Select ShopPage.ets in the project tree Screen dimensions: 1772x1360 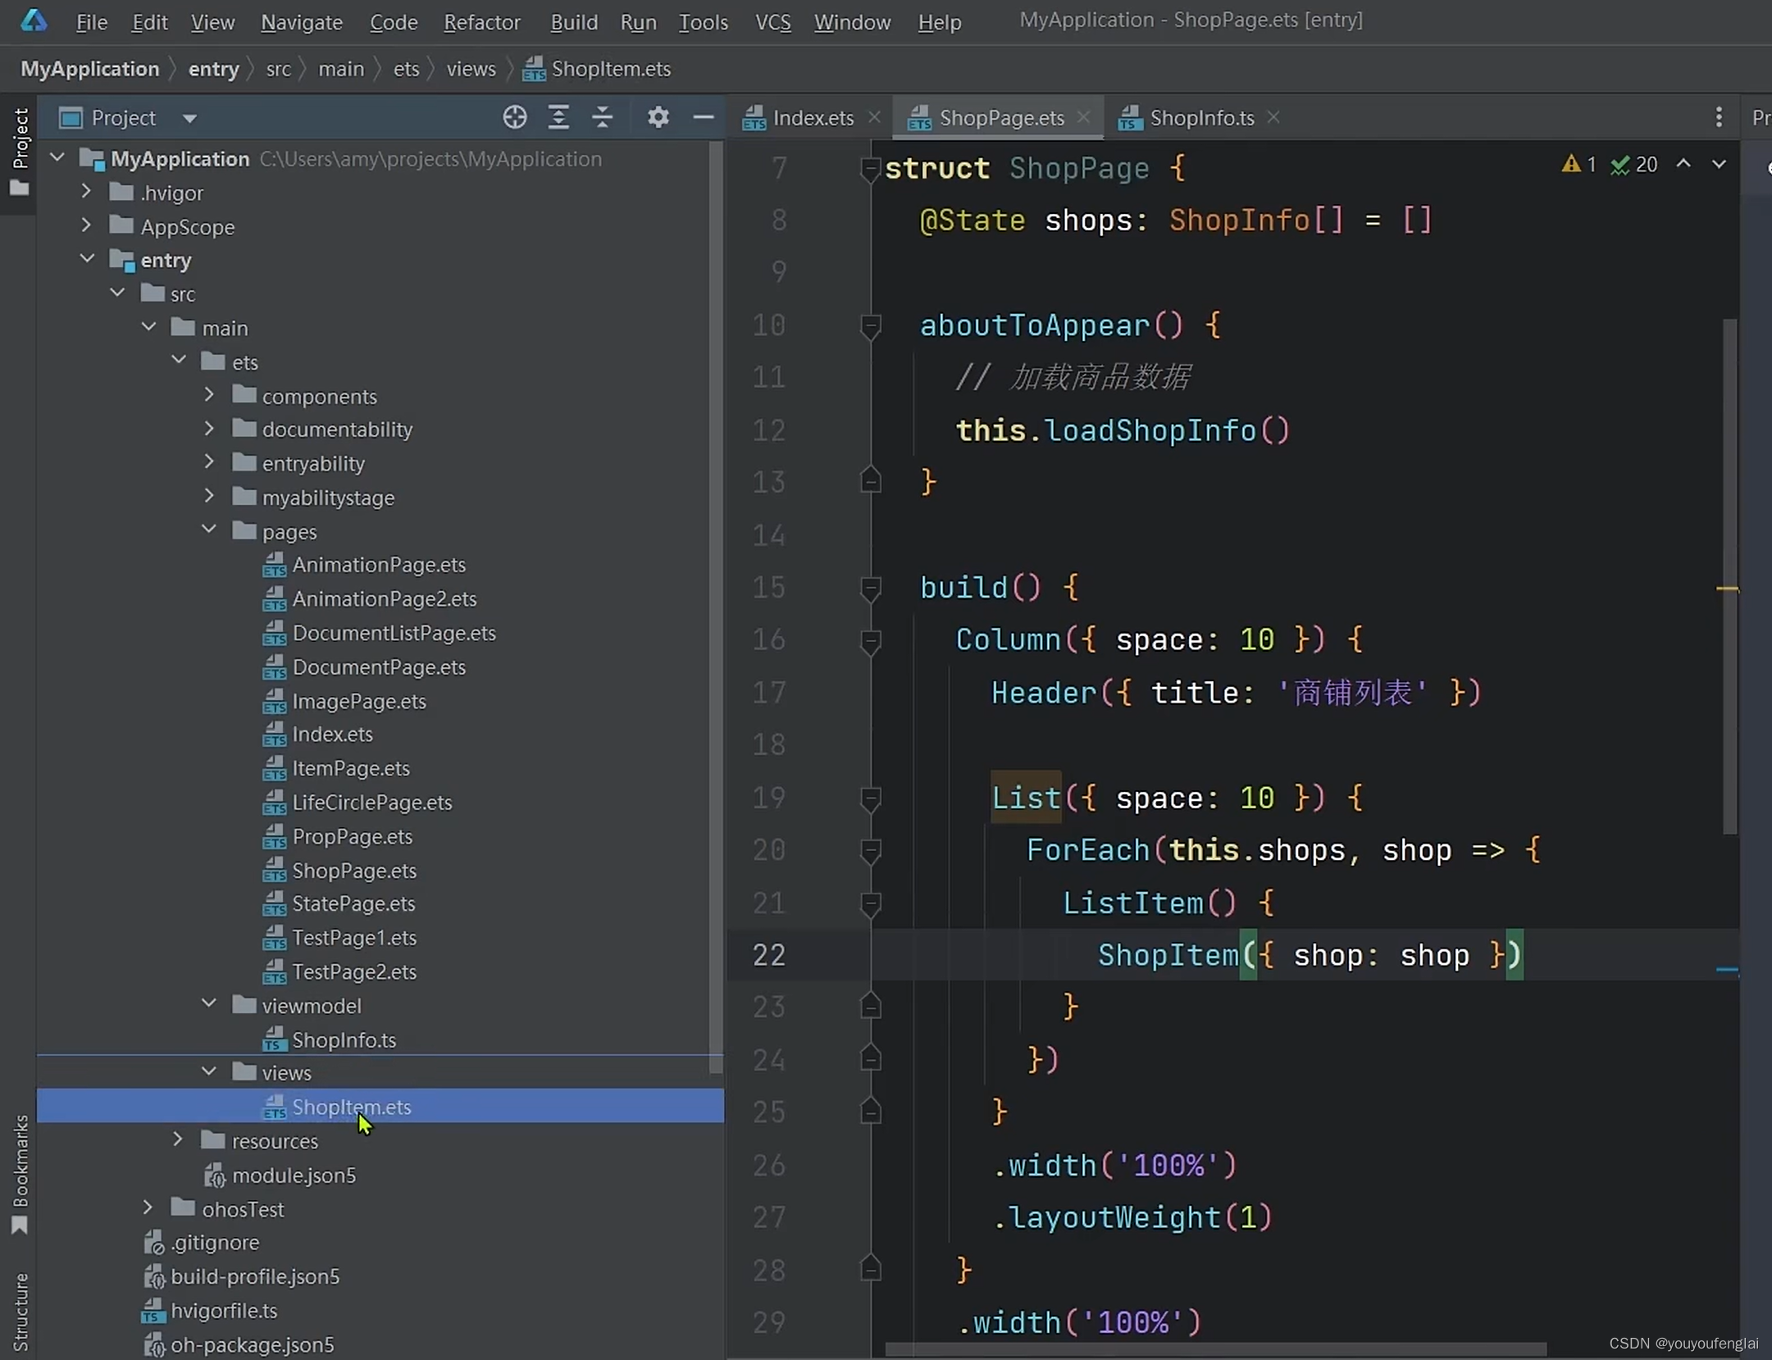[354, 871]
